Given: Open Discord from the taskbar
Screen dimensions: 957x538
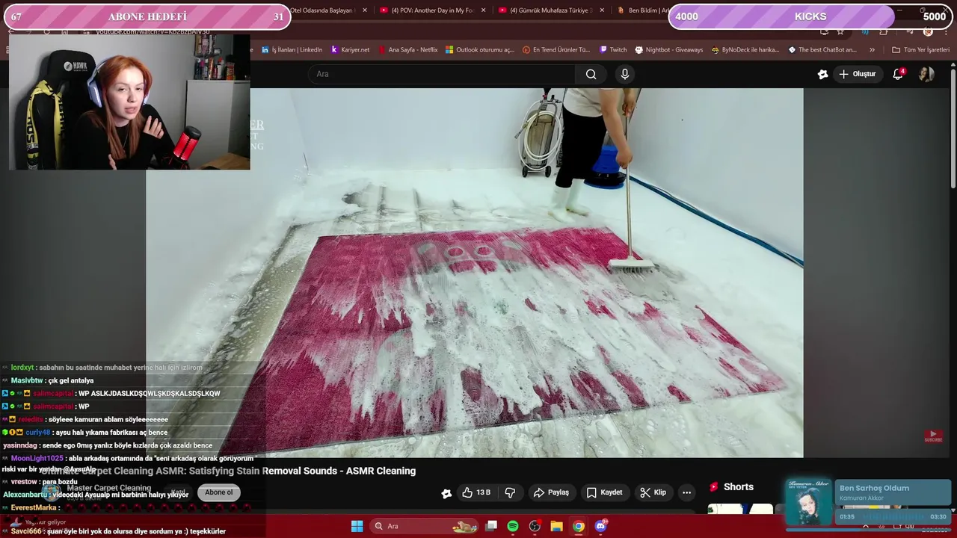Looking at the screenshot, I should click(600, 526).
